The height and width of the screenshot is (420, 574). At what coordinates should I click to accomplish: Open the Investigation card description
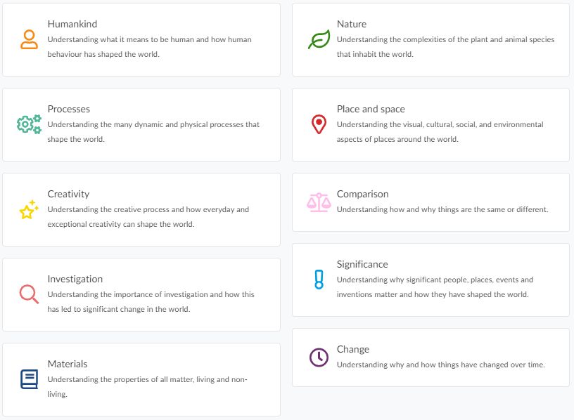tap(151, 301)
